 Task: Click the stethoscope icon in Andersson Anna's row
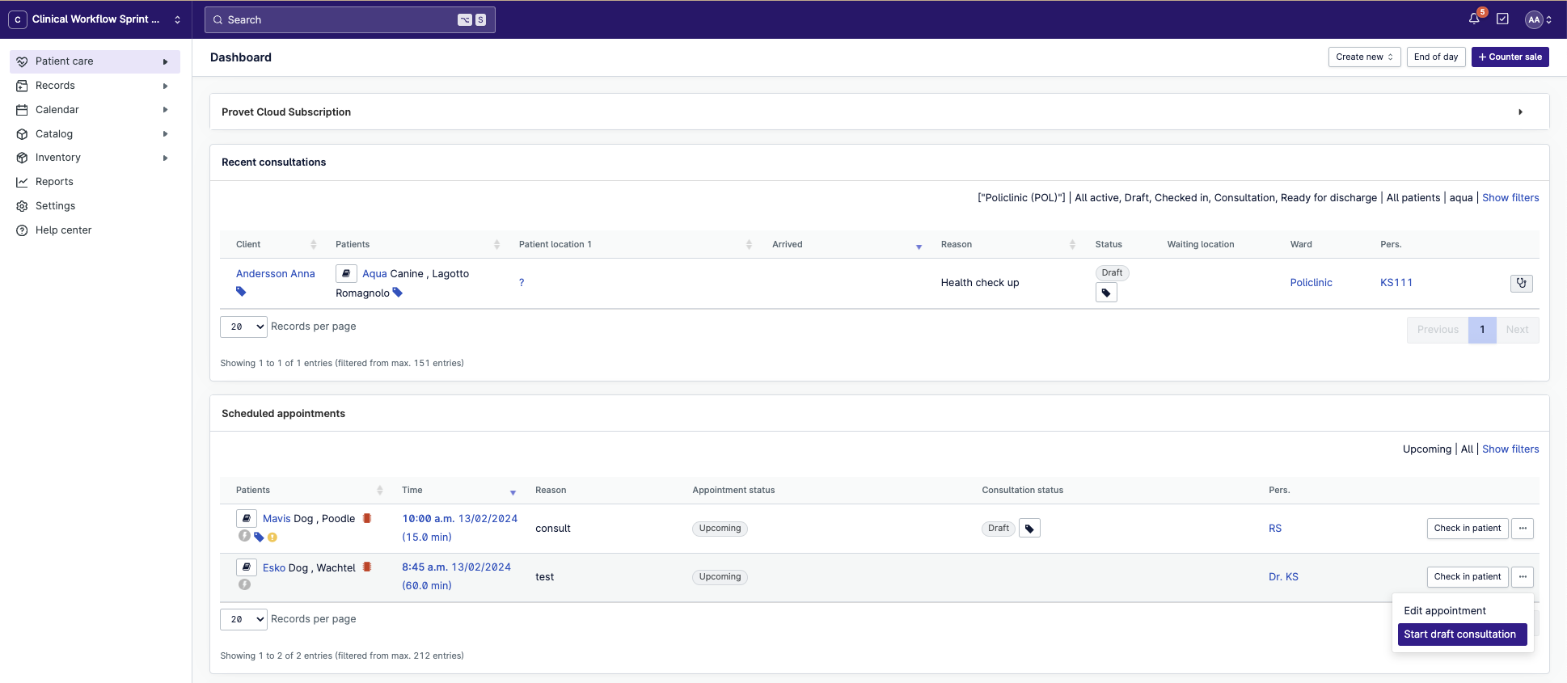pos(1521,283)
